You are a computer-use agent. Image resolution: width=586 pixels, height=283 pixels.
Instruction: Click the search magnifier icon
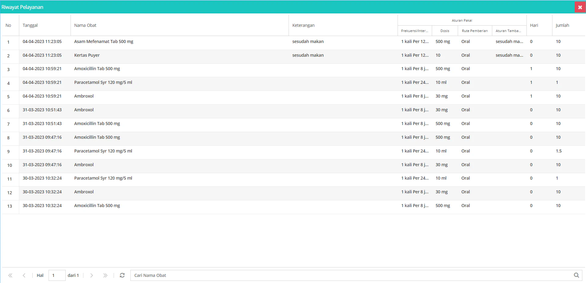click(x=576, y=275)
